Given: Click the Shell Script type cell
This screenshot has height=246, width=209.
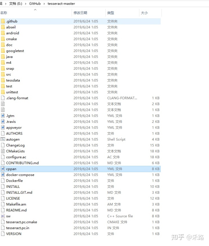Looking at the screenshot, I should [x=116, y=139].
